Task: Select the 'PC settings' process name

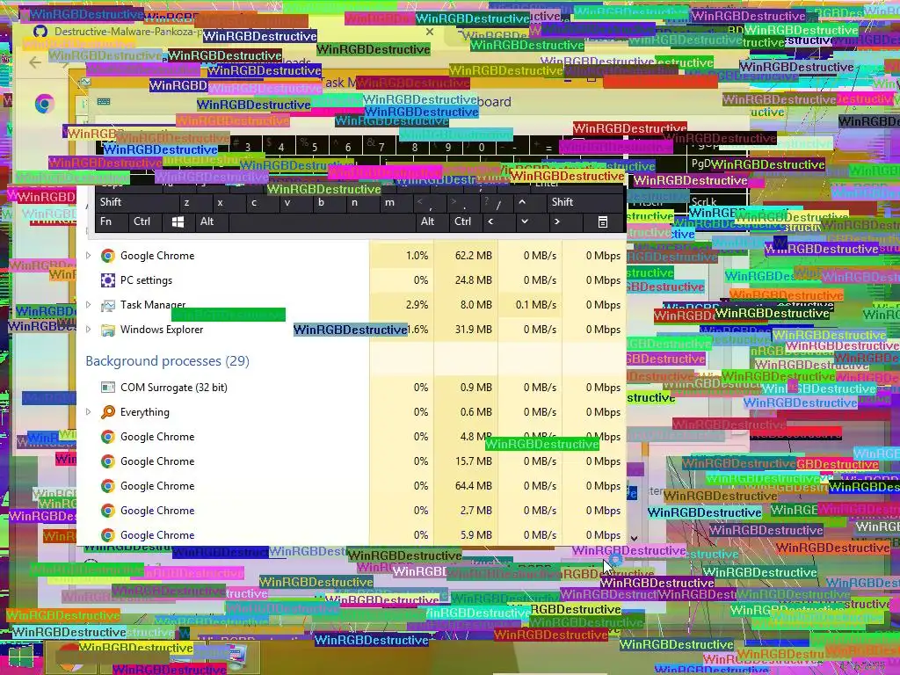Action: 146,280
